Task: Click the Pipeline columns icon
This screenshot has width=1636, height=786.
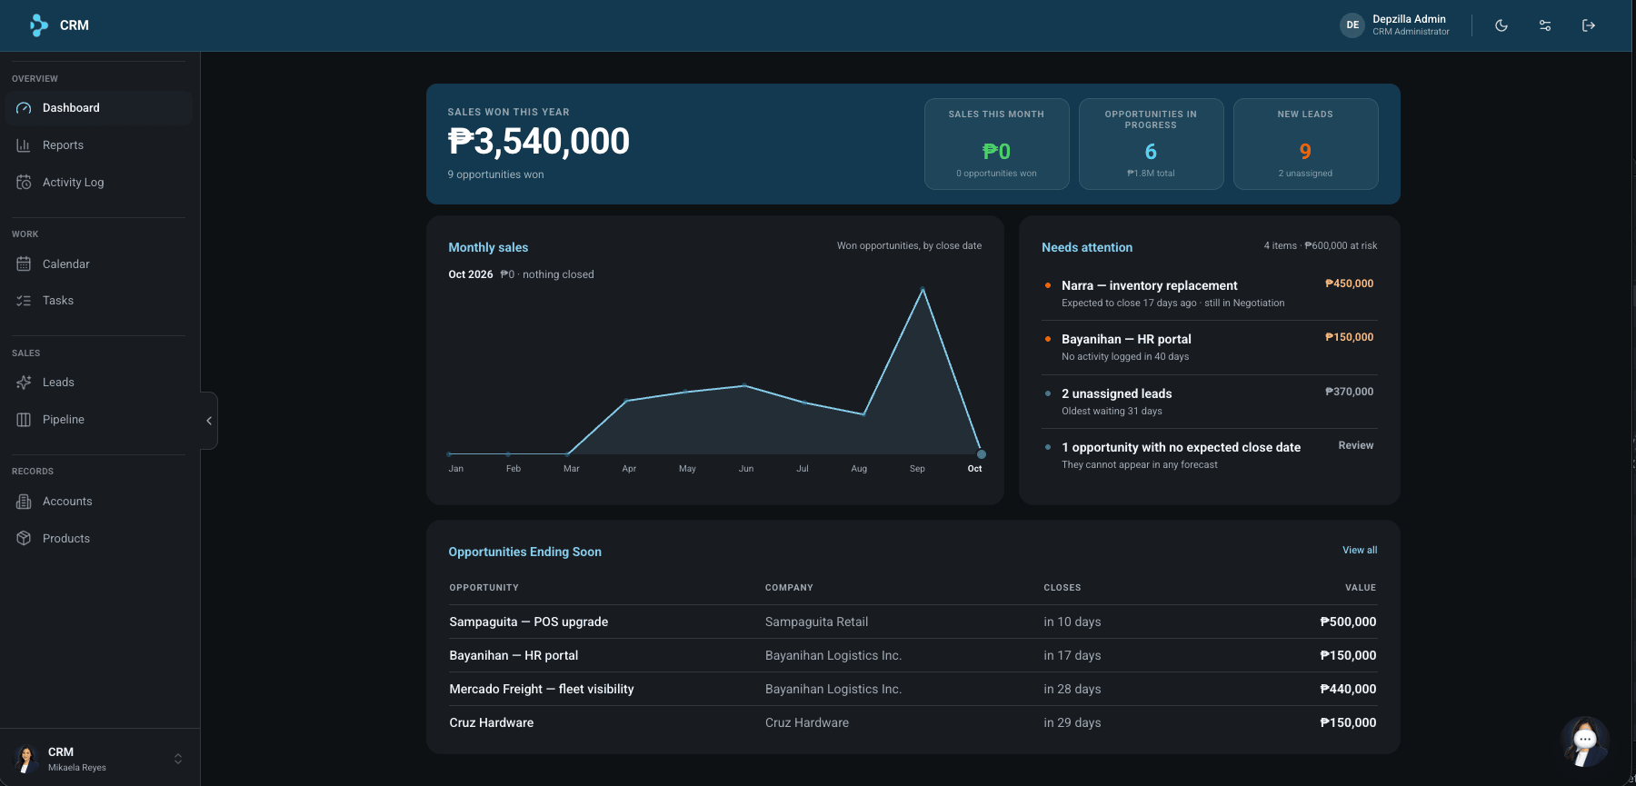Action: tap(24, 420)
